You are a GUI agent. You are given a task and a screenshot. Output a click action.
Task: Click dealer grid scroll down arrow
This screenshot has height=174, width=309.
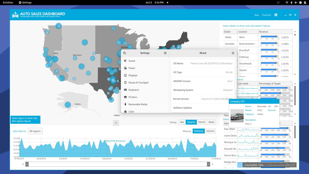[295, 74]
